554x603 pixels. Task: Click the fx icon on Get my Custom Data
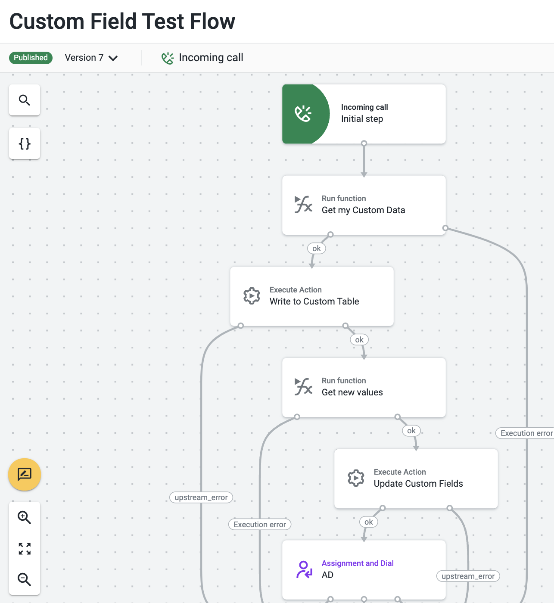[x=303, y=205]
